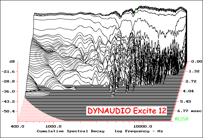Viewport: 203px width, 138px height.
Task: Click the Cumulative Spectral Decay title
Action: [x=71, y=131]
